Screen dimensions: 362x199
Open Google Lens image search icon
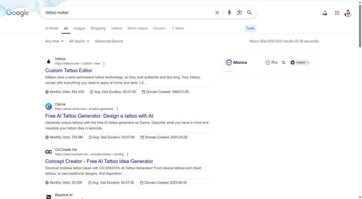coord(239,12)
